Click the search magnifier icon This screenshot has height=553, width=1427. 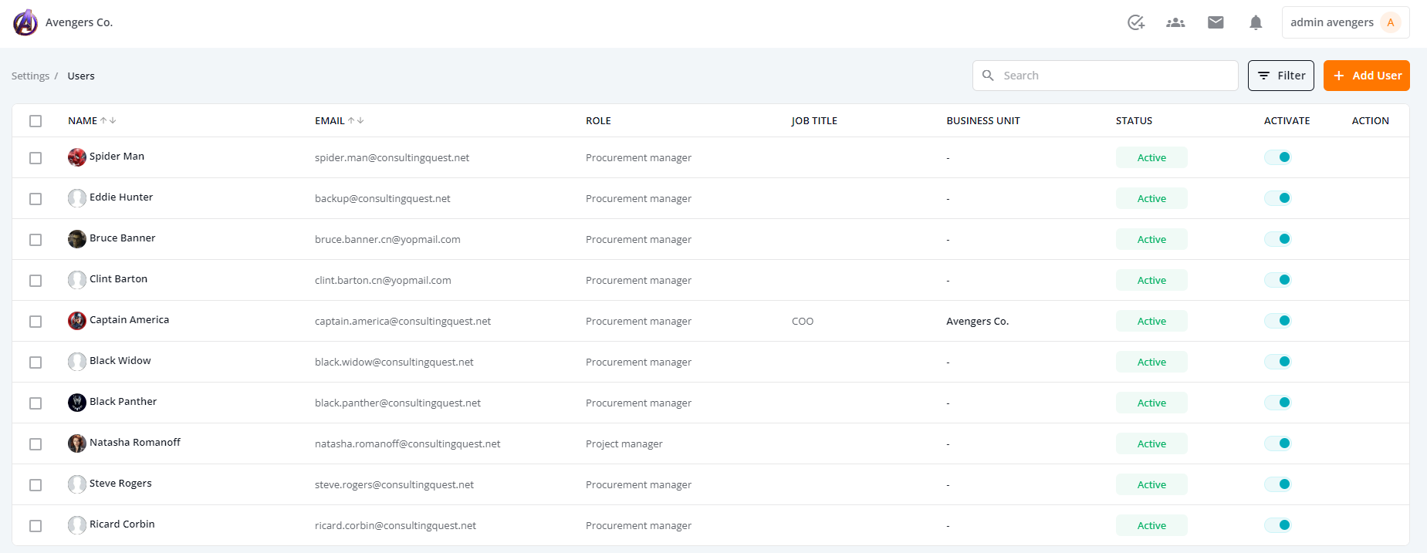pyautogui.click(x=988, y=76)
